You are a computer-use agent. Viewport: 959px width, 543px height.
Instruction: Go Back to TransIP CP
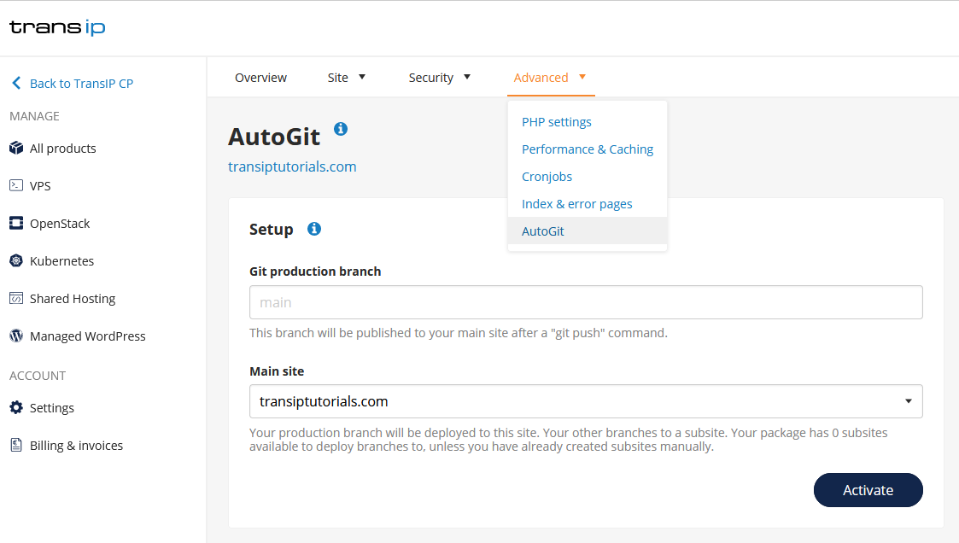[81, 83]
